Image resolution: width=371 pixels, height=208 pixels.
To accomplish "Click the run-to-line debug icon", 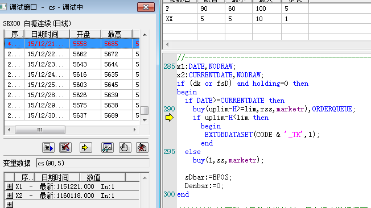I will click(x=48, y=148).
